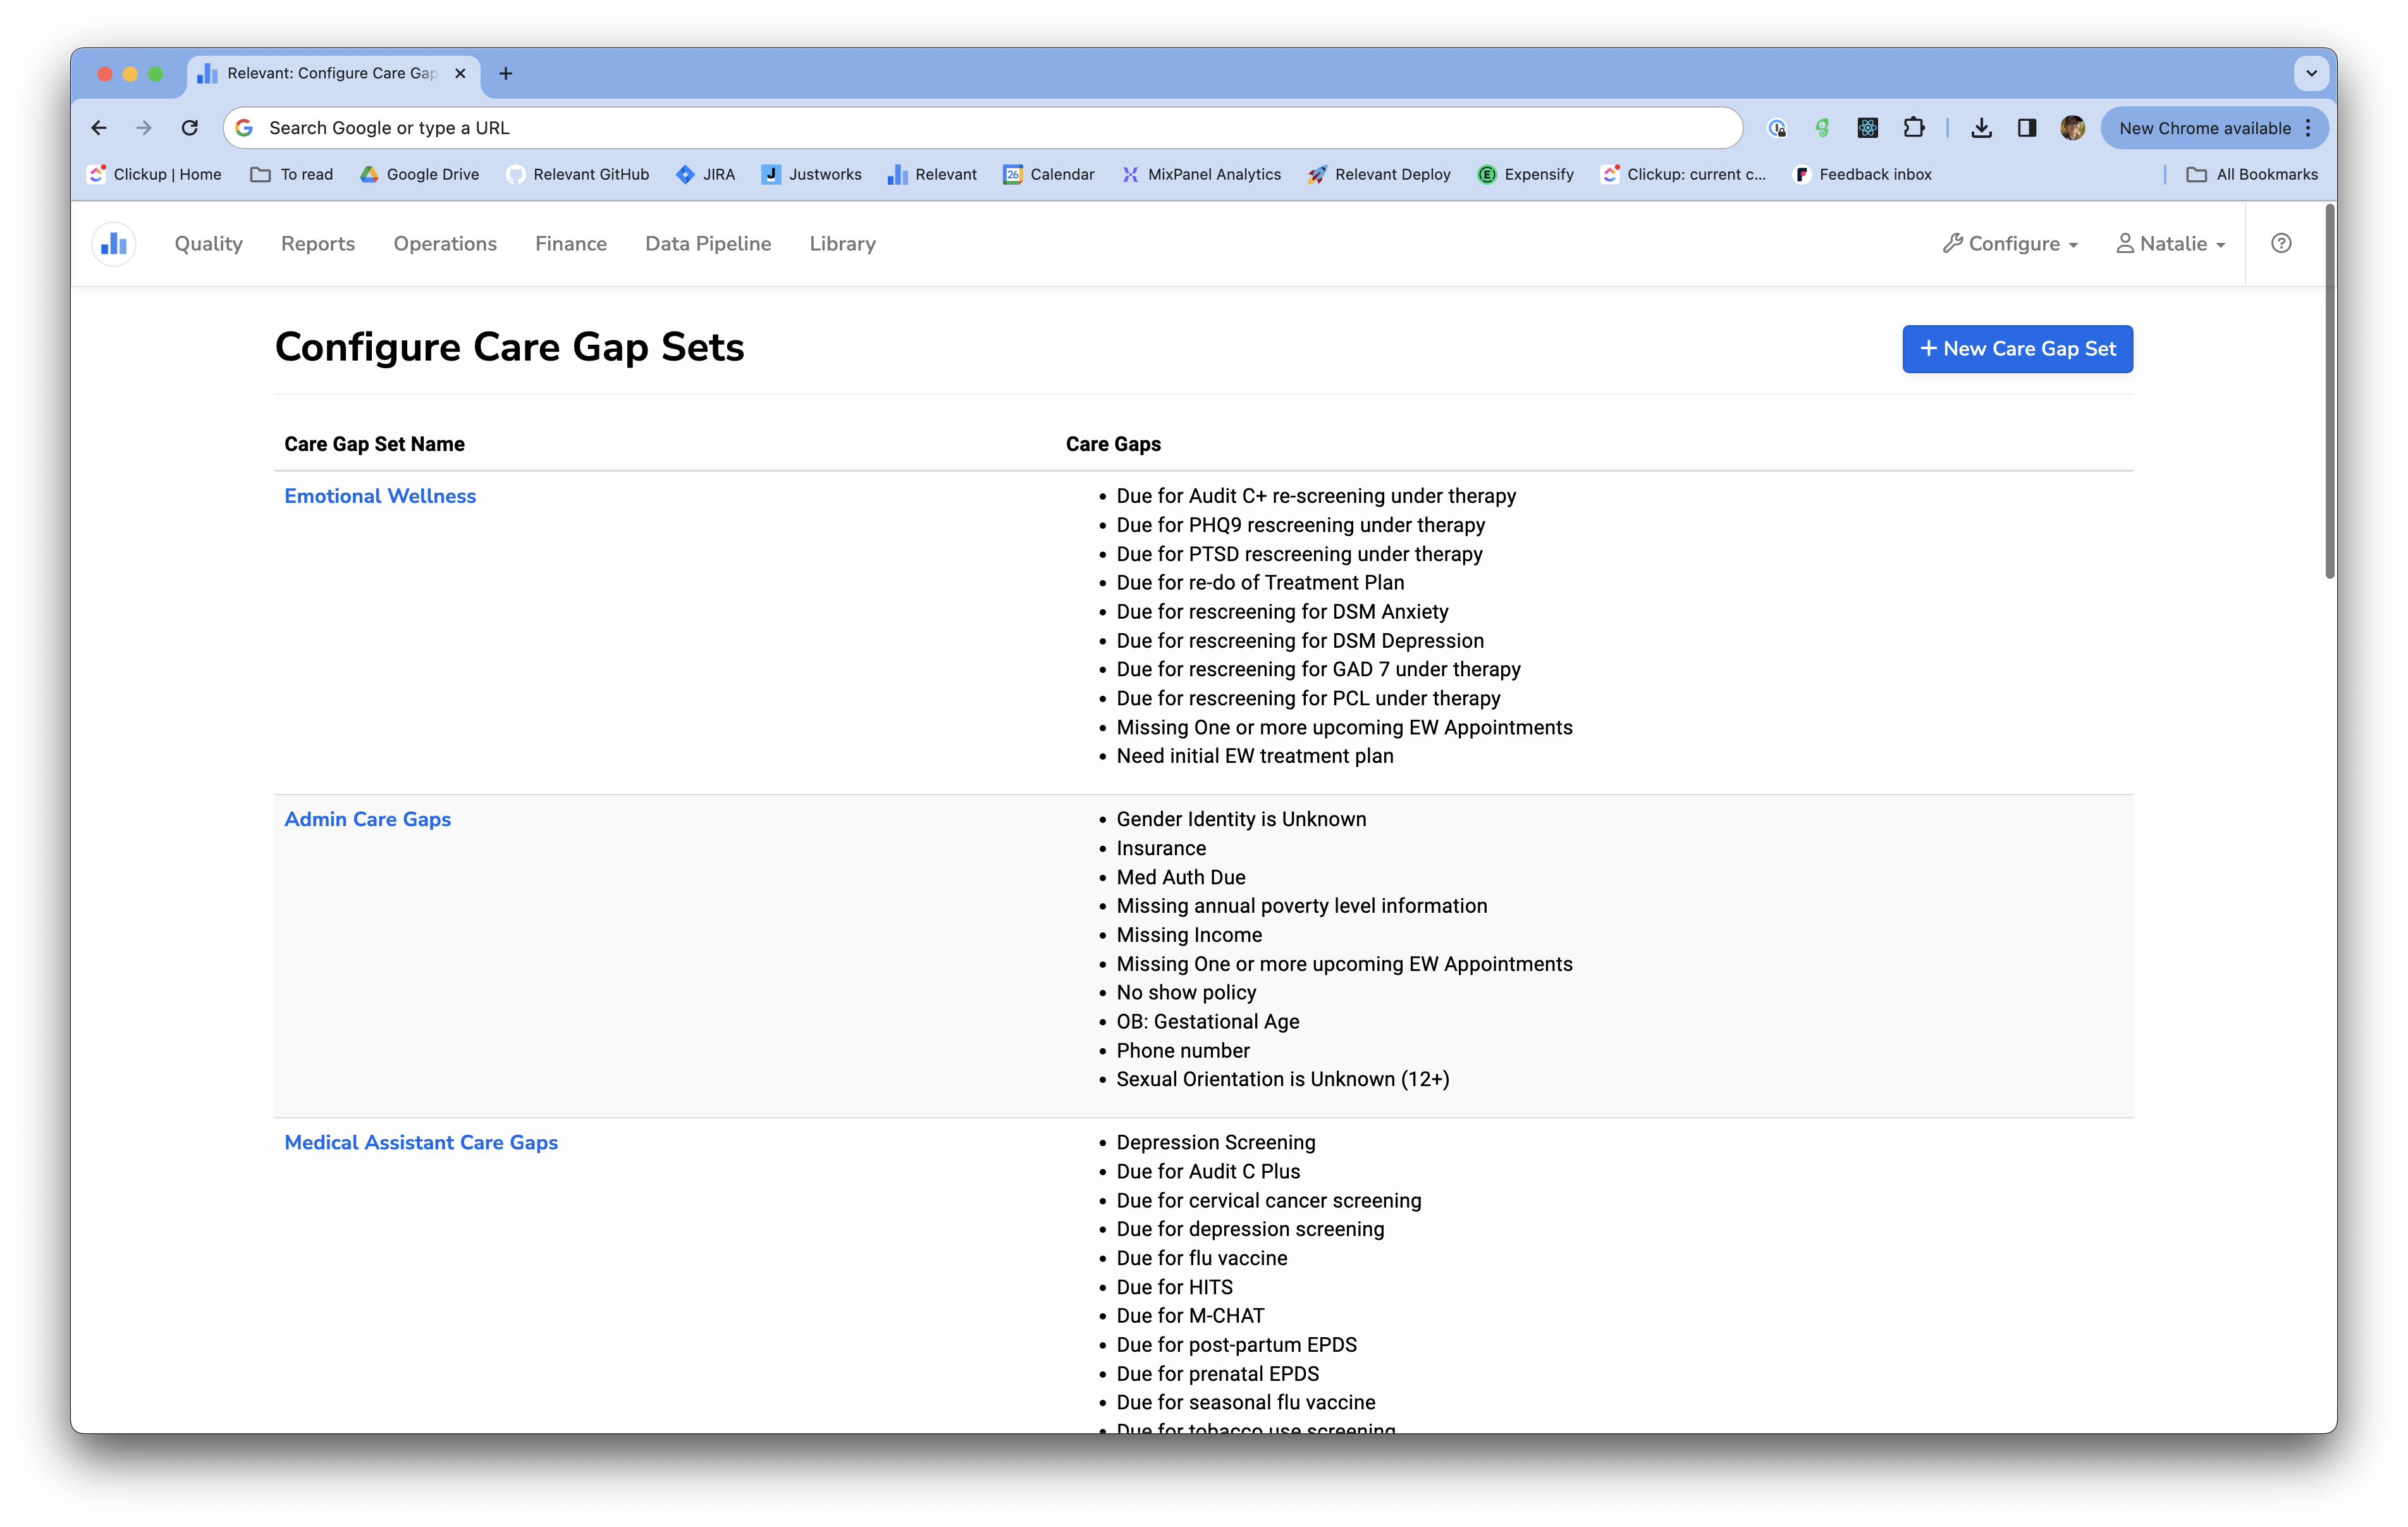Toggle the Chrome side panel icon
The height and width of the screenshot is (1527, 2408).
2026,128
